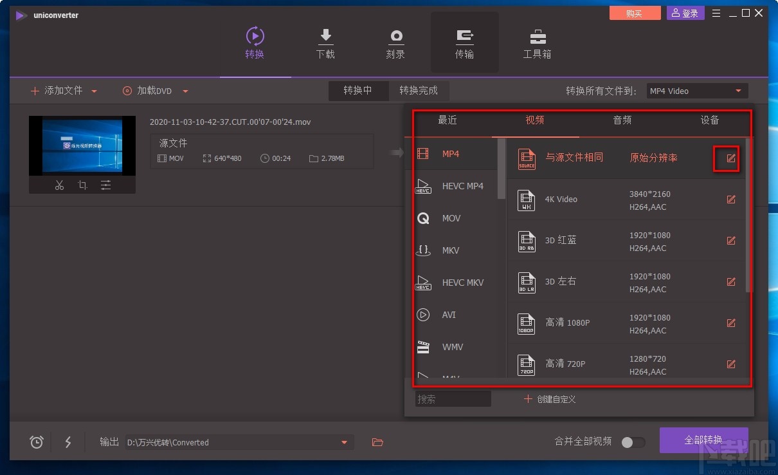
Task: Click the 购买 purchase button
Action: [x=635, y=12]
